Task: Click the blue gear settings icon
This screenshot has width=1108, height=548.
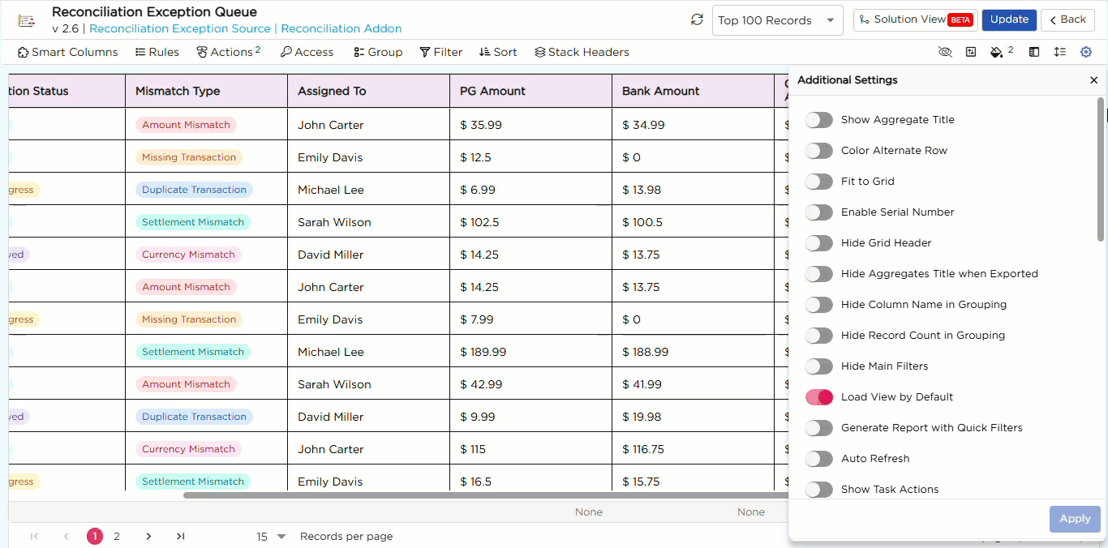Action: click(1086, 52)
